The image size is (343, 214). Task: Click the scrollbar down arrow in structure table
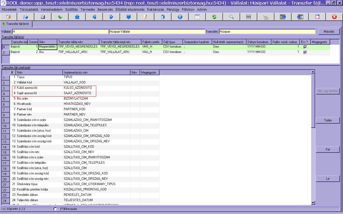313,203
